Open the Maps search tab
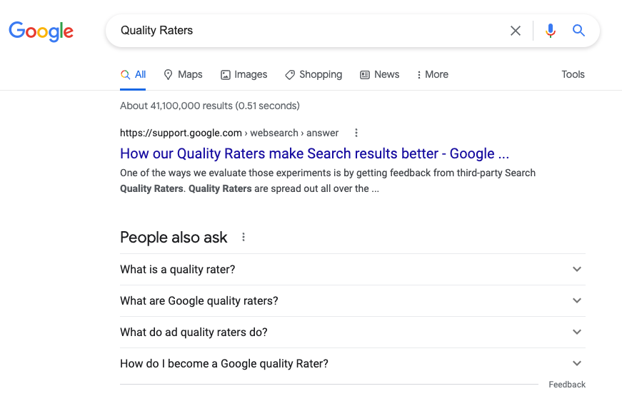The height and width of the screenshot is (411, 622). [x=183, y=74]
